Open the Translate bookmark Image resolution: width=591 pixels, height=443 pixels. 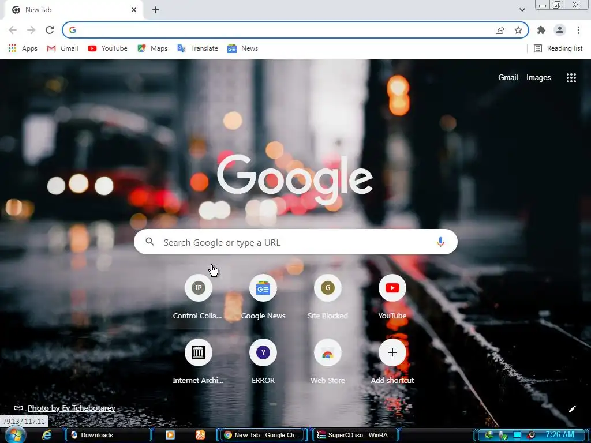tap(197, 48)
